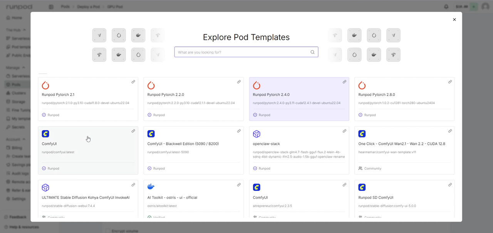The height and width of the screenshot is (233, 493).
Task: Copy link for ComfyUI Blackwell Edition card
Action: pyautogui.click(x=239, y=131)
